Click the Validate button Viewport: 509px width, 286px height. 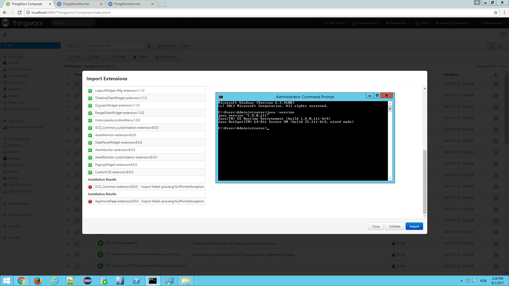click(394, 226)
